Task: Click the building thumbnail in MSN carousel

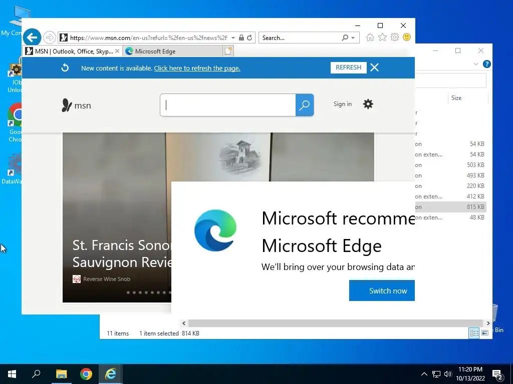Action: coord(241,156)
